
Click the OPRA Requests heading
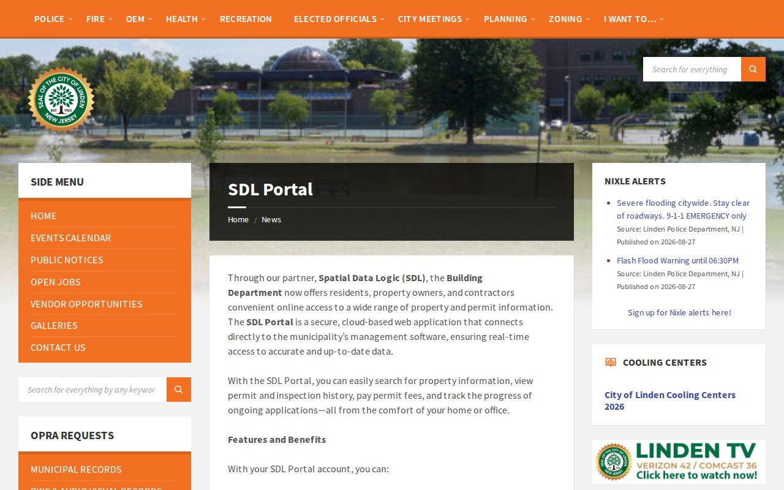tap(72, 435)
